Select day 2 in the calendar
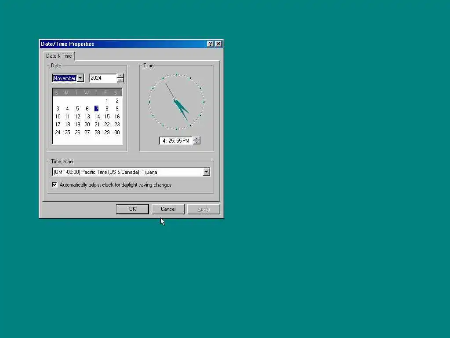 pos(117,101)
